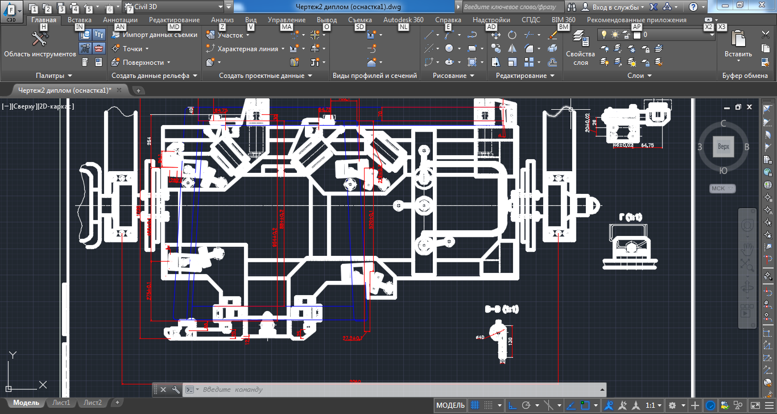Open the Аннотации ribbon tab
Screen dimensions: 777x414
click(x=120, y=20)
